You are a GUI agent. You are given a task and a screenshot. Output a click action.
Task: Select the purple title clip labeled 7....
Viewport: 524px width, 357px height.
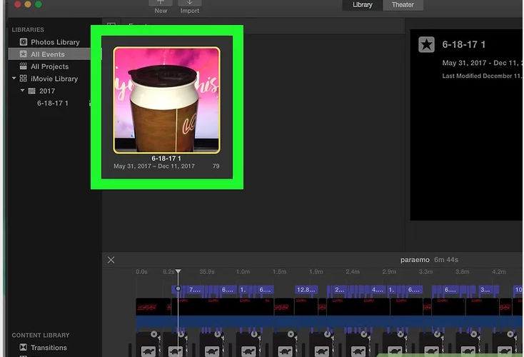195,290
